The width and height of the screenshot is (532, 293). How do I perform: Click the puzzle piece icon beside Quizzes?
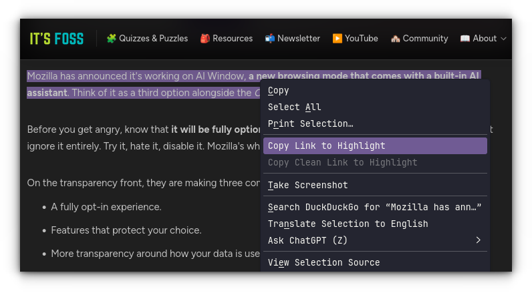tap(112, 39)
